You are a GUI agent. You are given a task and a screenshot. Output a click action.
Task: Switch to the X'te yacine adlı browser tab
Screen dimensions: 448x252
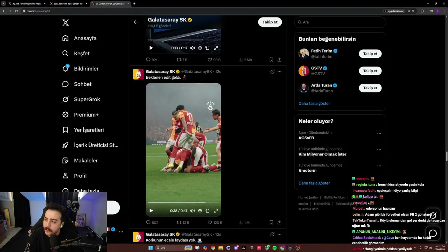click(x=68, y=3)
